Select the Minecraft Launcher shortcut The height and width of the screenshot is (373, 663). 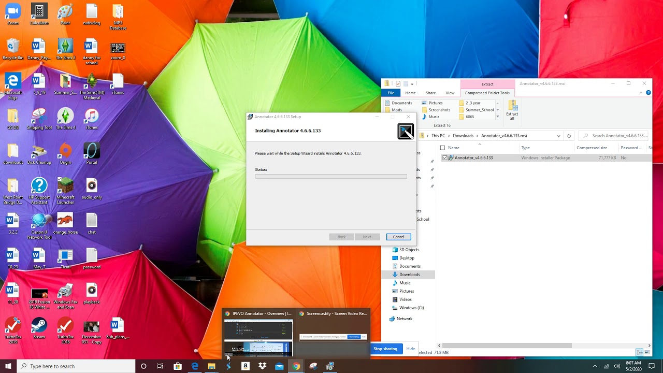click(x=65, y=191)
